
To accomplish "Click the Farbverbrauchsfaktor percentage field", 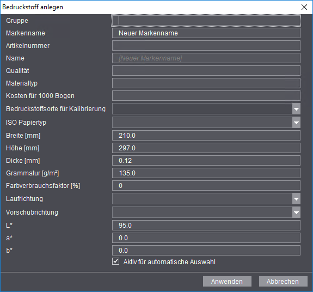I will [206, 186].
